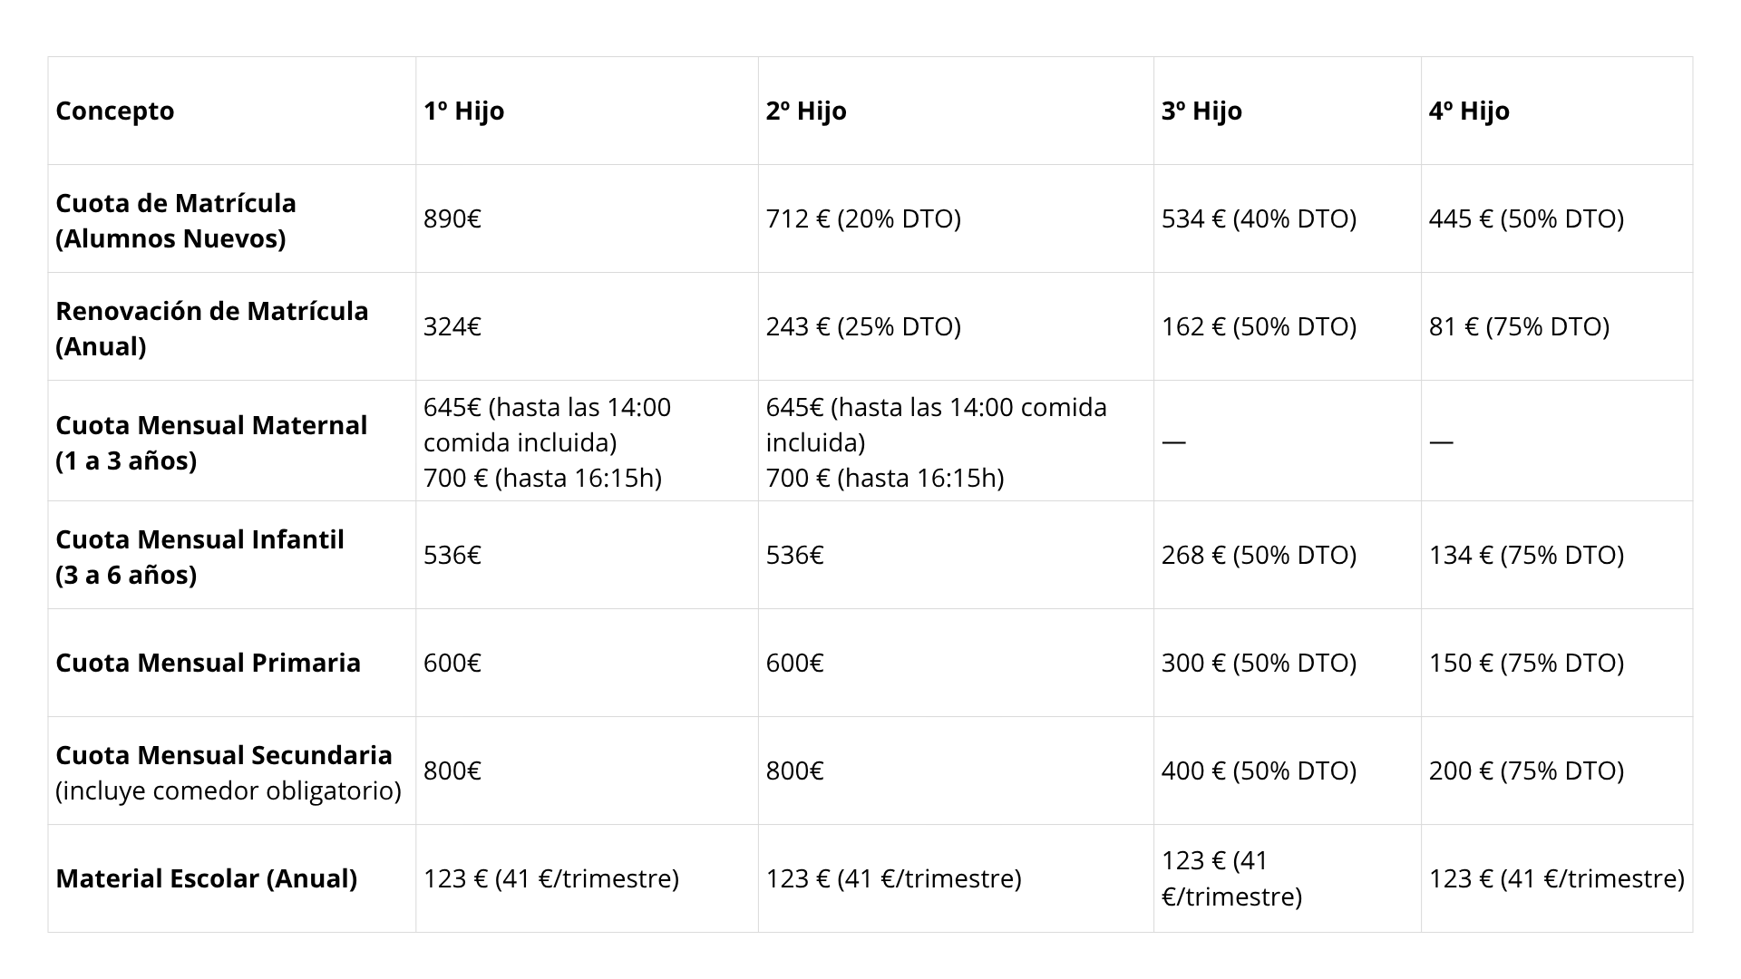
Task: Click the 534 € (40% DTO) cell
Action: pyautogui.click(x=1259, y=218)
